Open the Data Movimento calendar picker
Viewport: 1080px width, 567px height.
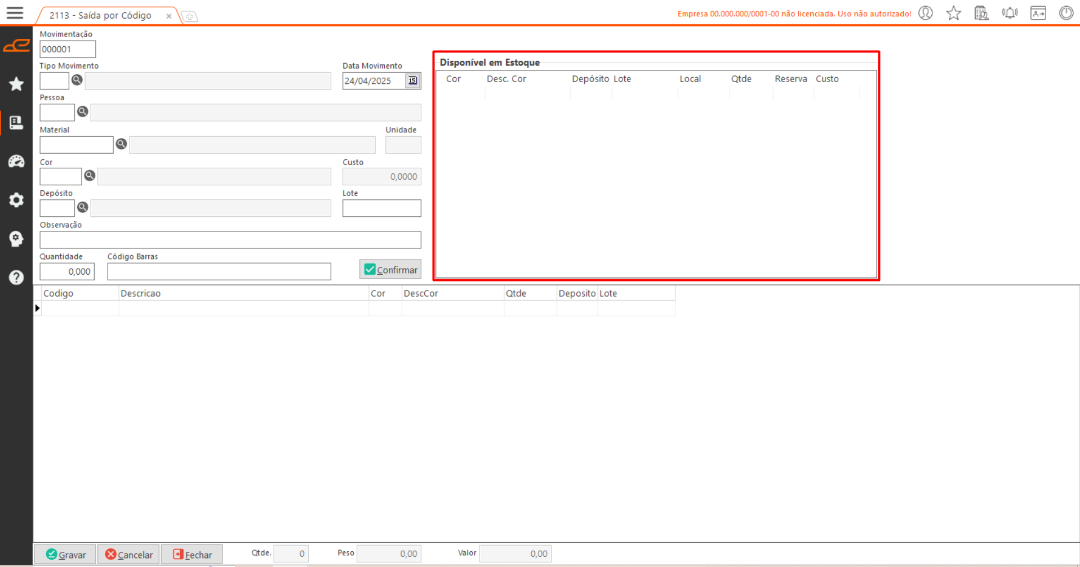point(412,81)
